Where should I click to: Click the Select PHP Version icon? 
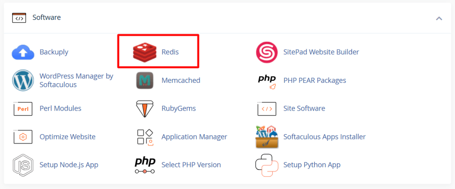click(145, 165)
